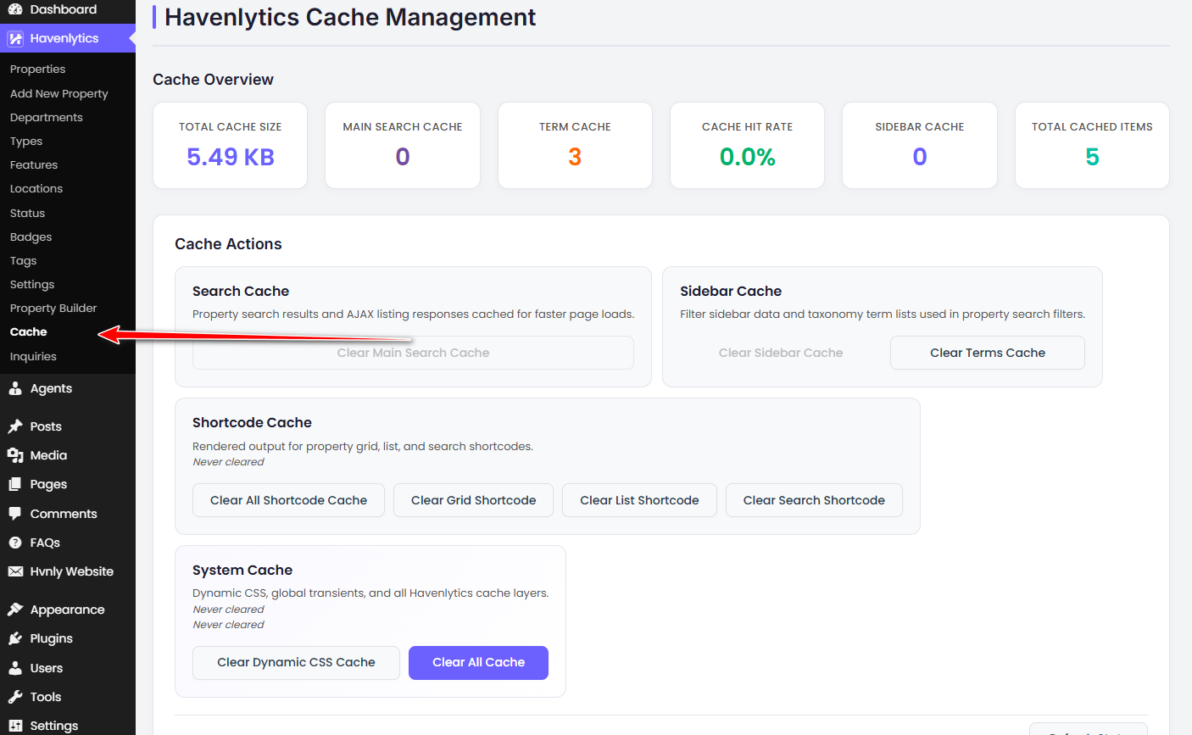Image resolution: width=1192 pixels, height=735 pixels.
Task: Click Never cleared text under Shortcode Cache
Action: (x=228, y=462)
